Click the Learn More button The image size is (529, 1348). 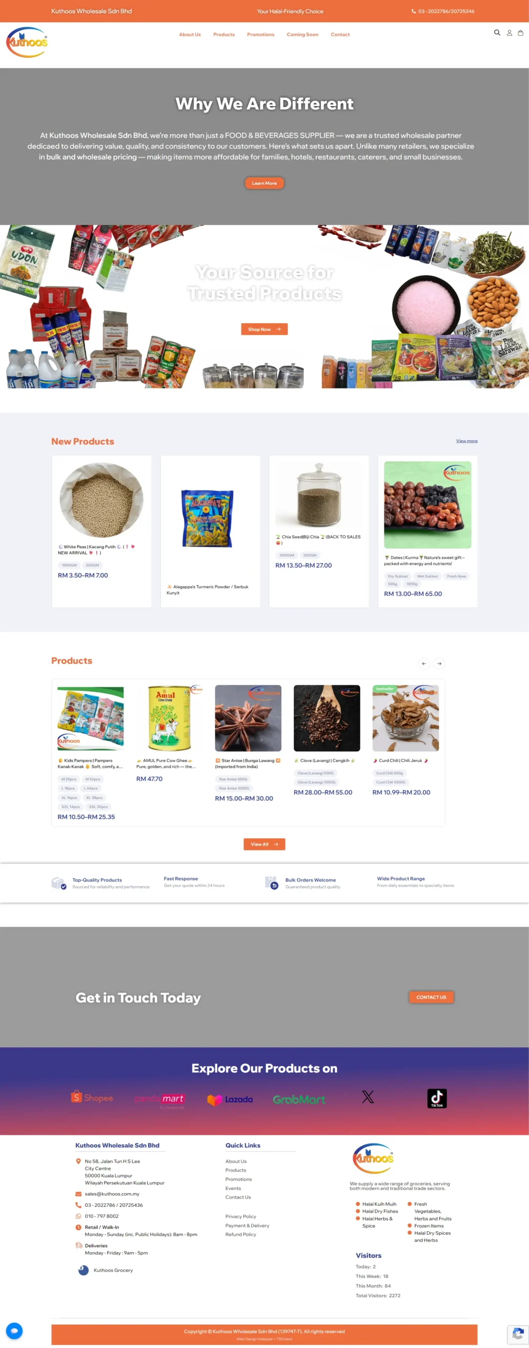pyautogui.click(x=264, y=183)
